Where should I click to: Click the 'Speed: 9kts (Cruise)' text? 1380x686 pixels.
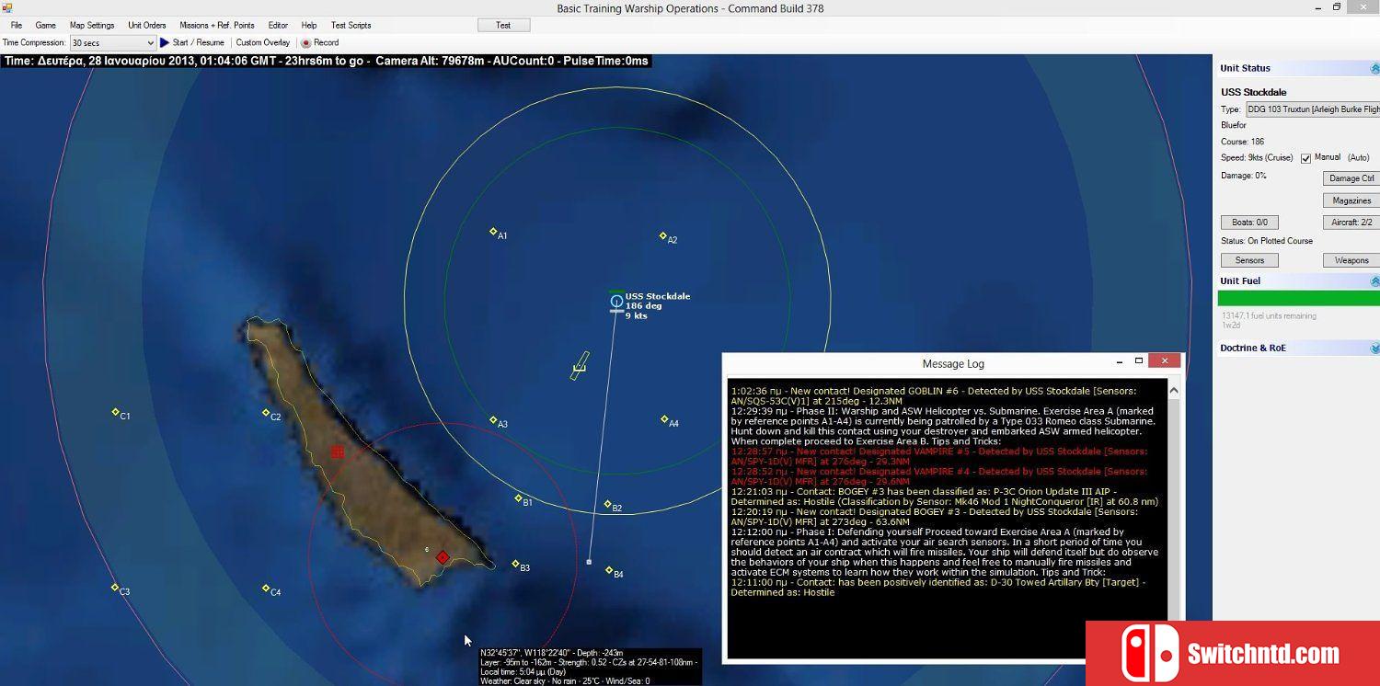(x=1258, y=158)
